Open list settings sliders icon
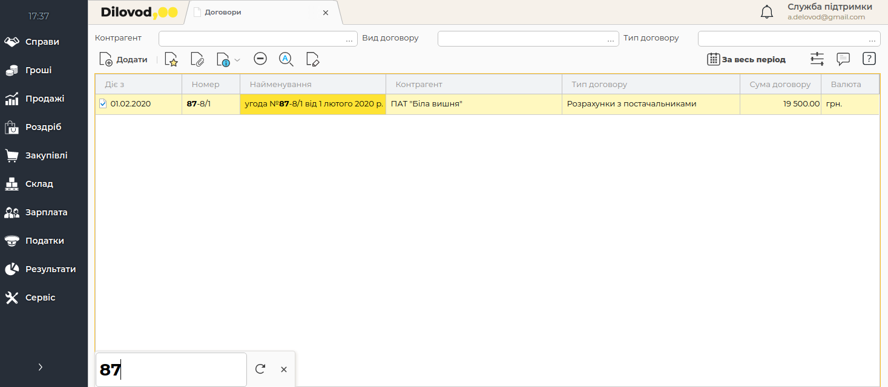This screenshot has width=888, height=387. coord(817,59)
